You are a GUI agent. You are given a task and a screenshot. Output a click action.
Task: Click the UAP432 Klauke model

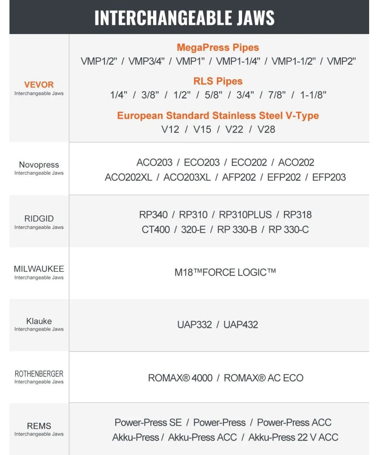(241, 325)
